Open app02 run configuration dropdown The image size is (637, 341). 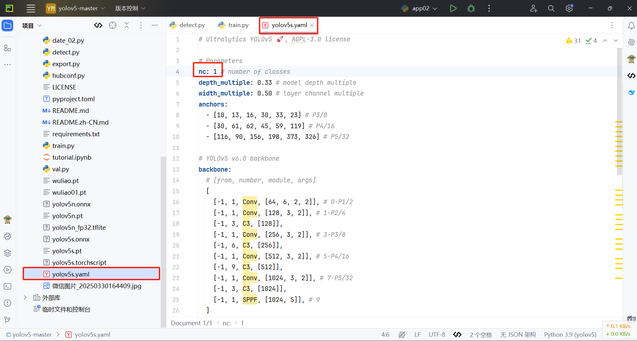[x=419, y=8]
